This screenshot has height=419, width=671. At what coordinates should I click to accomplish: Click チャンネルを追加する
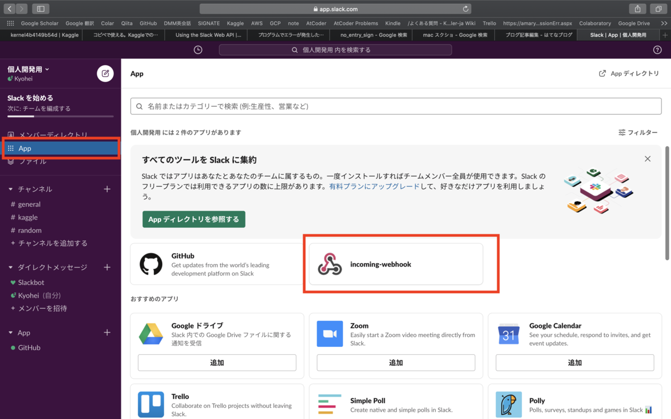coord(53,243)
